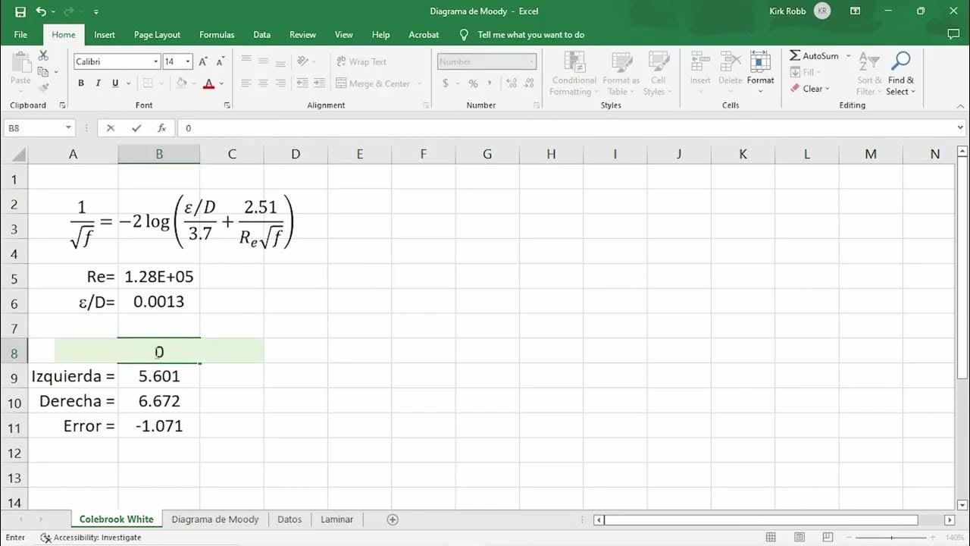The height and width of the screenshot is (546, 970).
Task: Open Cell Styles gallery
Action: click(659, 74)
